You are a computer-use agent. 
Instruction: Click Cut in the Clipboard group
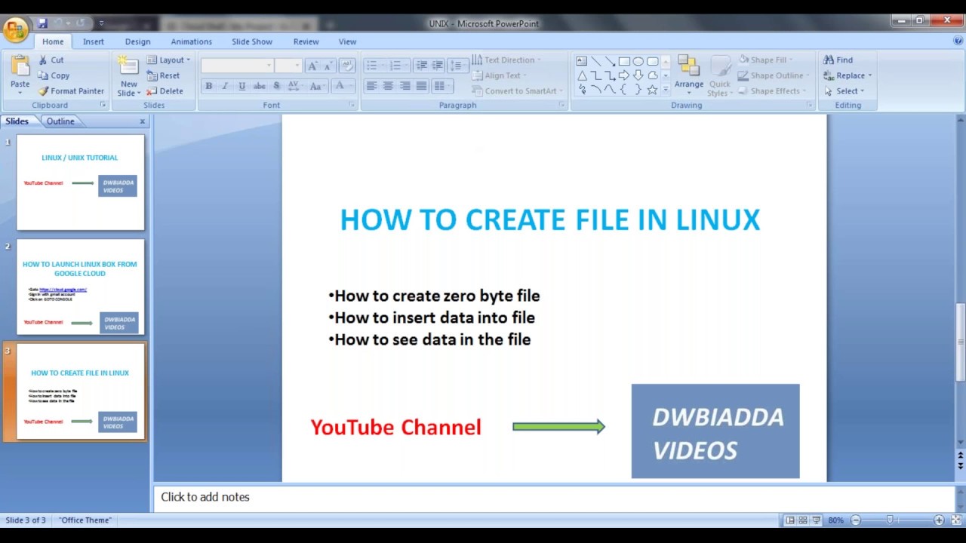[51, 60]
